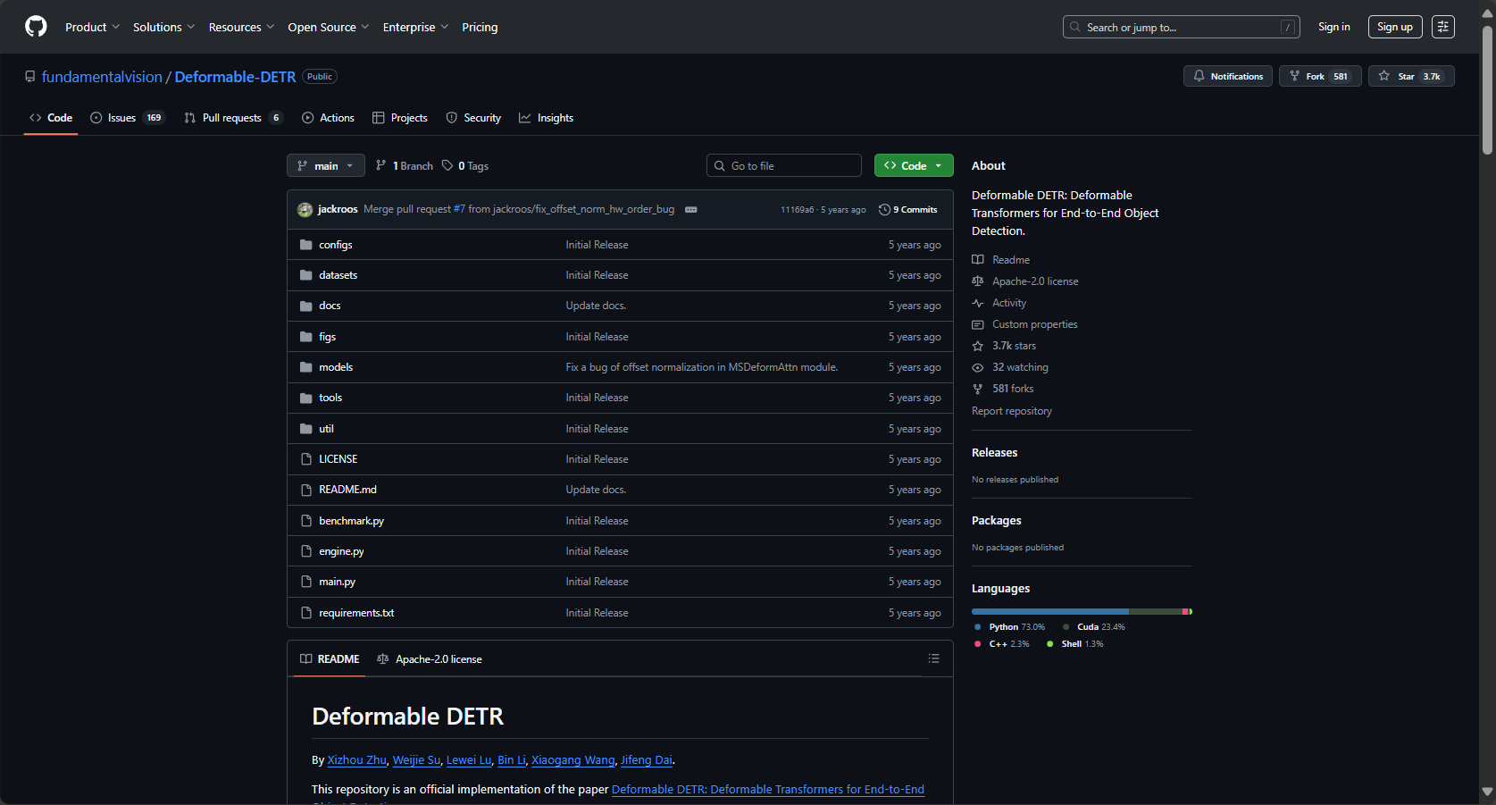Image resolution: width=1496 pixels, height=805 pixels.
Task: Click the Star 3.7k button
Action: pos(1411,76)
